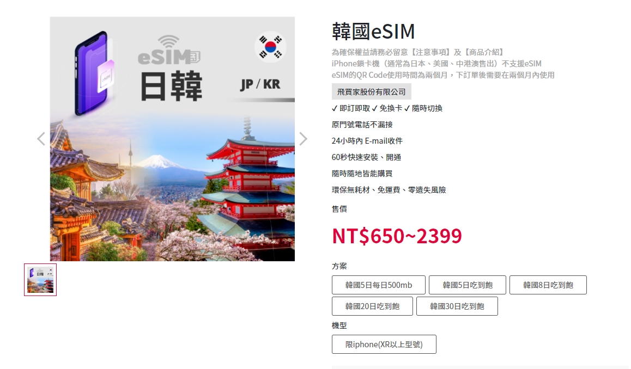Viewport: 631px width, 369px height.
Task: Click the main Japan-Korea eSIM product image
Action: click(172, 139)
